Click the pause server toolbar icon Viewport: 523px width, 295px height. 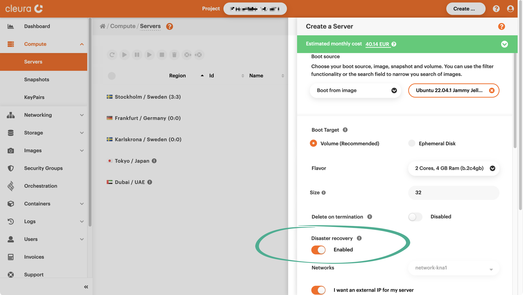137,55
